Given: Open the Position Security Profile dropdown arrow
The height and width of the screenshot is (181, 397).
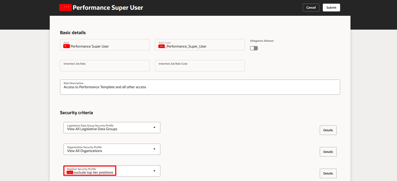Looking at the screenshot, I should (x=154, y=171).
